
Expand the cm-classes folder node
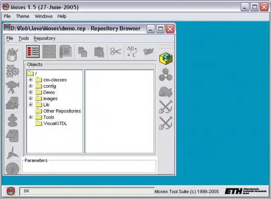[30, 80]
